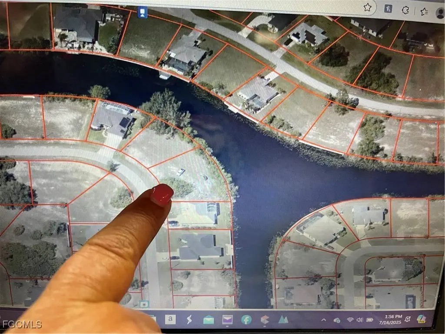This screenshot has height=334, width=445.
Task: Click the blue map panel icon at top
Action: 143,13
